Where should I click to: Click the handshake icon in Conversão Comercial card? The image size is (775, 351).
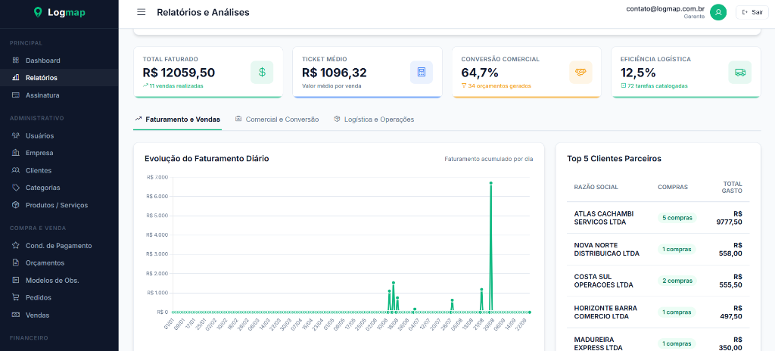point(580,72)
